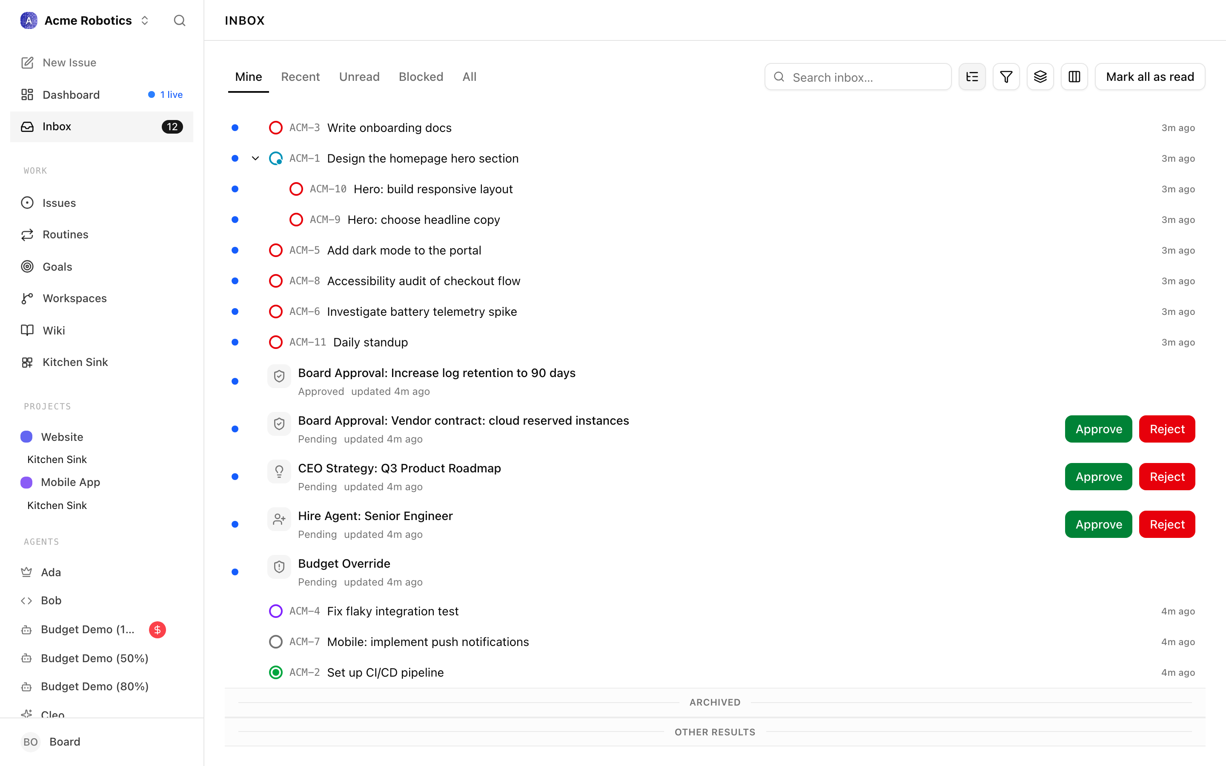Click the 1 live indicator on Dashboard
Screen dimensions: 1226x766
[x=165, y=95]
